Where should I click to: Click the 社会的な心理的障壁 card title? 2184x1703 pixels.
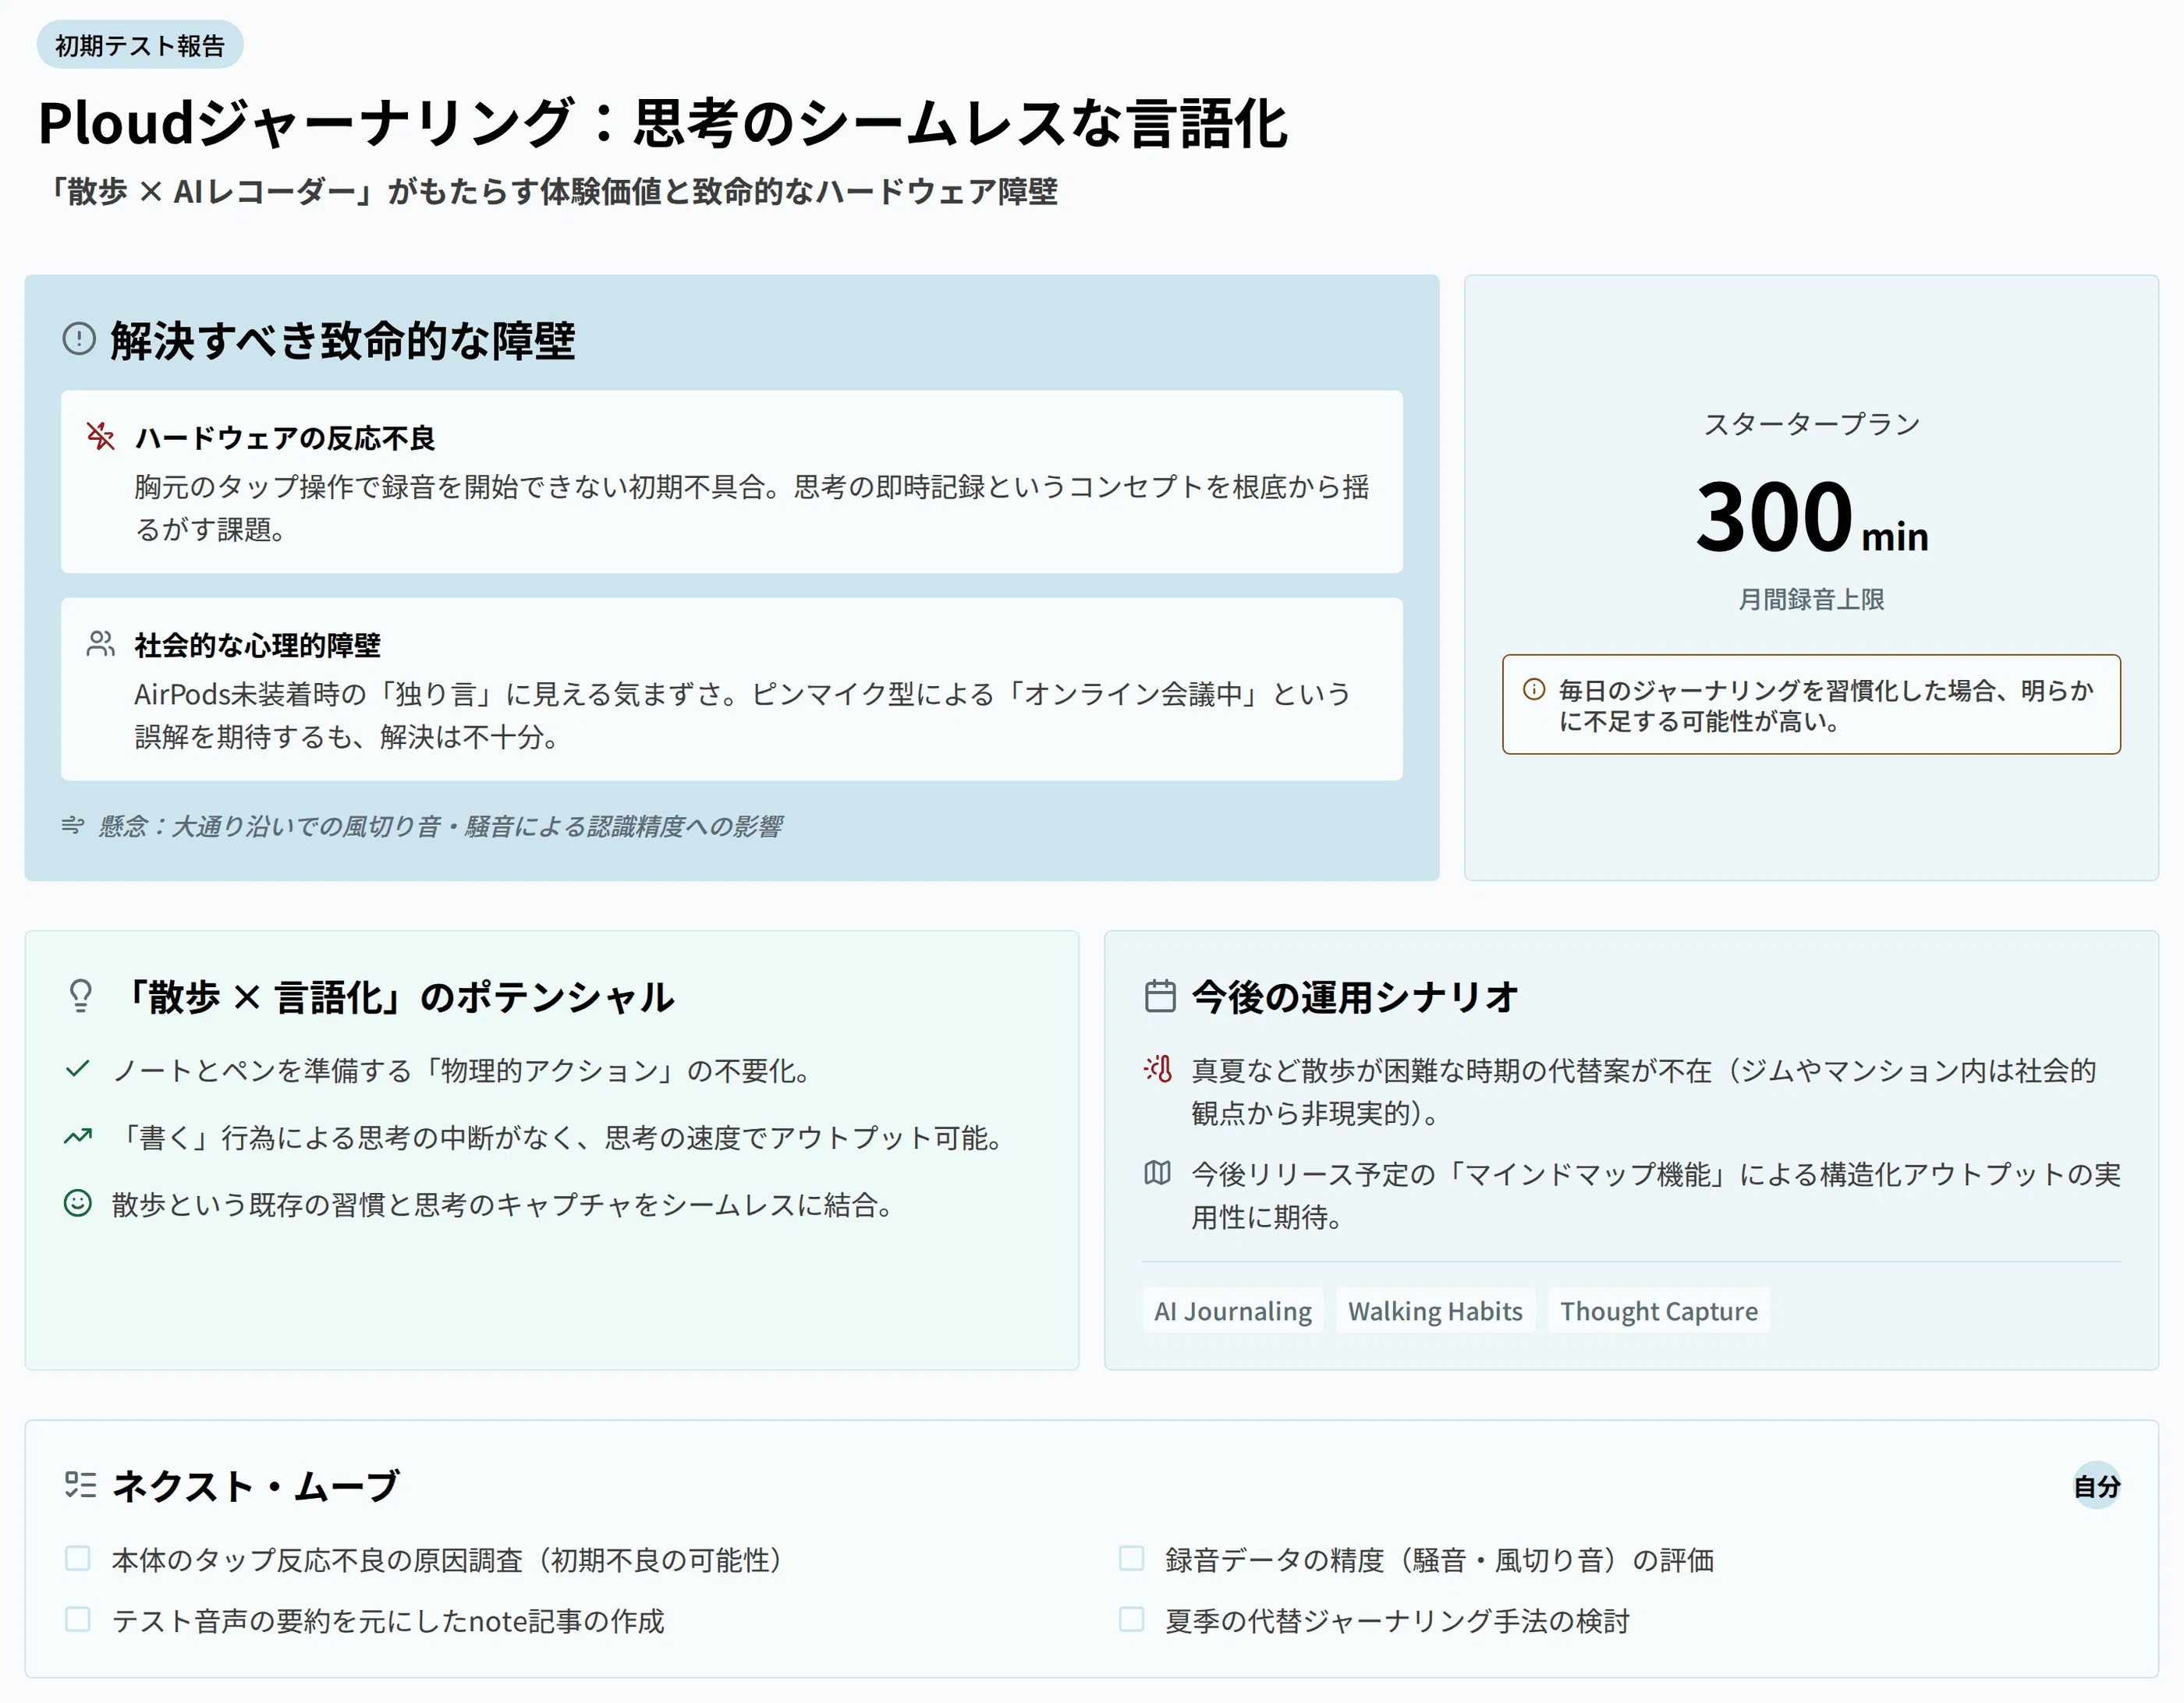tap(258, 646)
